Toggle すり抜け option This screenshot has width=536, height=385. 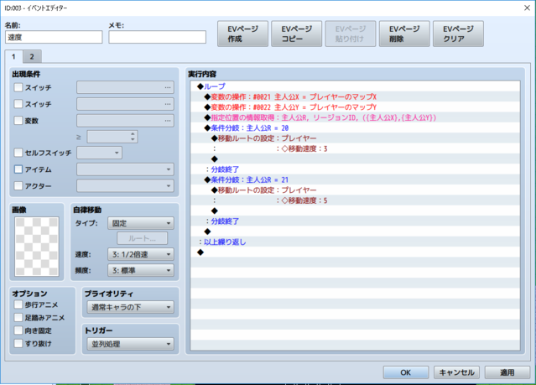pyautogui.click(x=18, y=343)
